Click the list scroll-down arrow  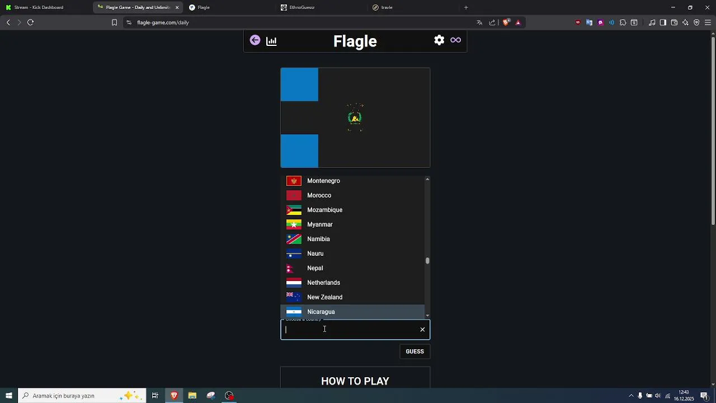click(x=427, y=316)
